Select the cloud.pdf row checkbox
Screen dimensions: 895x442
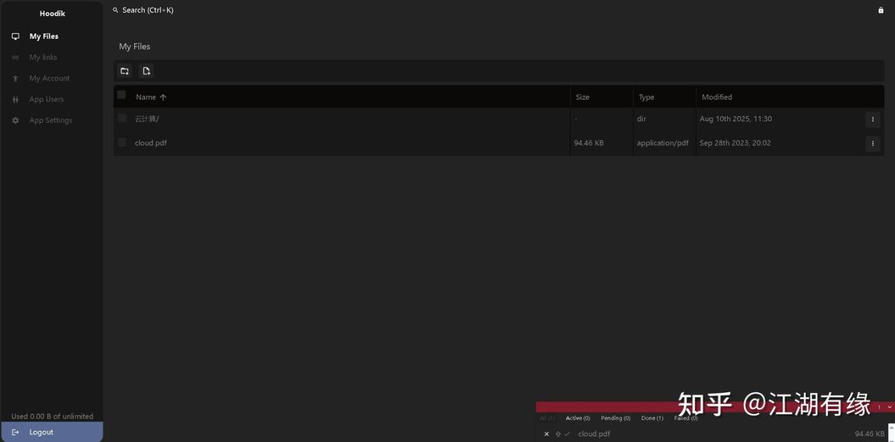click(122, 142)
